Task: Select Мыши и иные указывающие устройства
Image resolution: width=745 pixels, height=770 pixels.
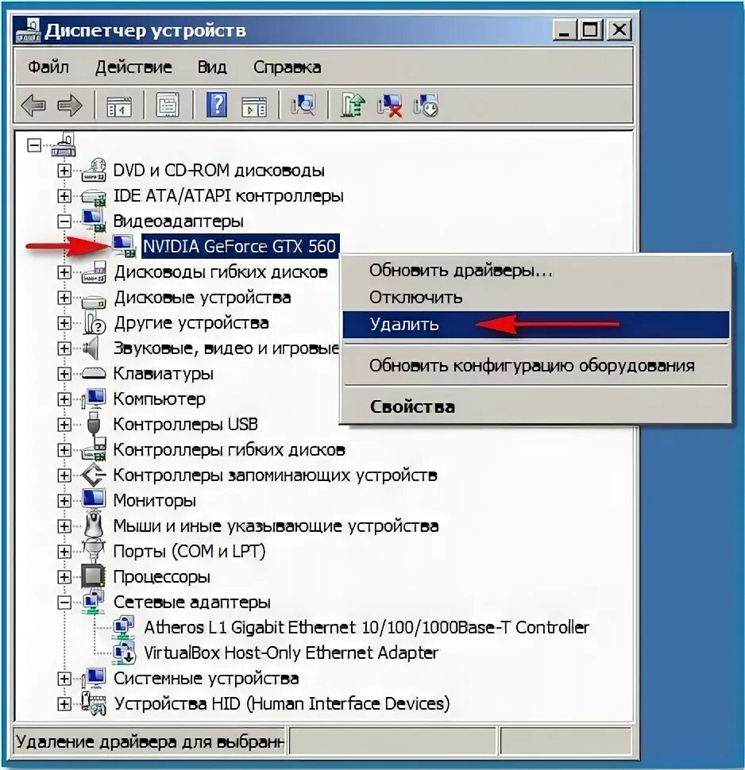Action: [x=276, y=526]
